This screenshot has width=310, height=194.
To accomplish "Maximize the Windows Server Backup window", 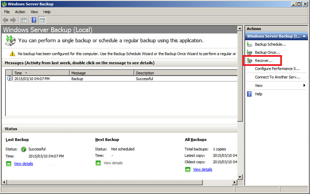I will coord(299,4).
